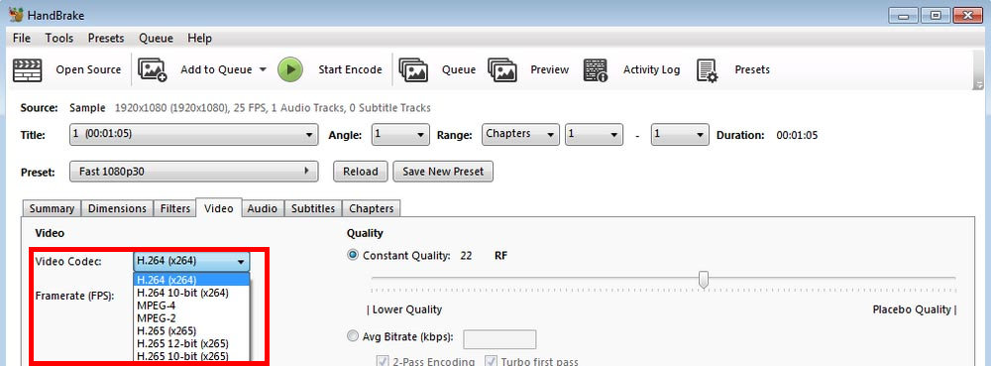Switch to the Dimensions tab
This screenshot has width=991, height=366.
117,208
